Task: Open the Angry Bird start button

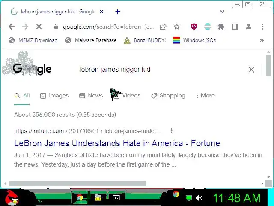Action: [12, 198]
